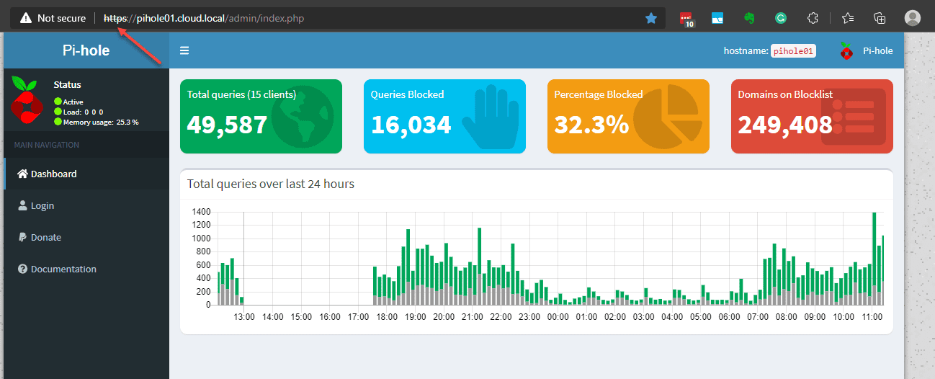Click the hand icon on Queries Blocked card
Image resolution: width=935 pixels, height=379 pixels.
click(489, 116)
